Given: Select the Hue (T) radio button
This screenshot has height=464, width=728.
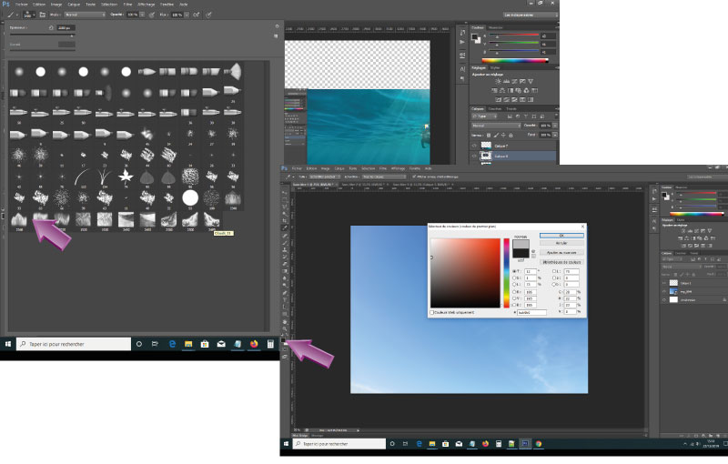Looking at the screenshot, I should pyautogui.click(x=515, y=271).
